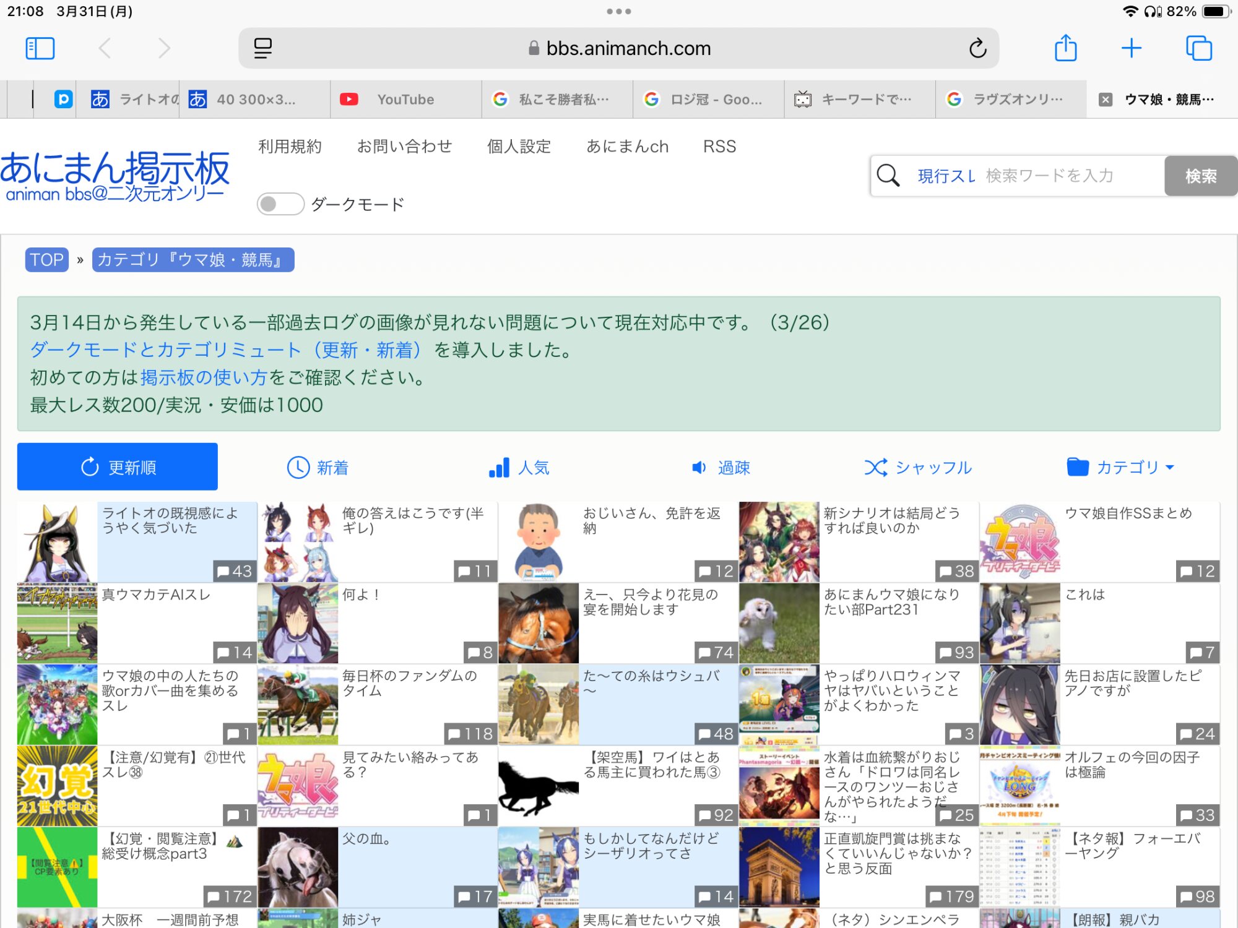The width and height of the screenshot is (1238, 928).
Task: Click the 何よ！ thread thumbnail
Action: pyautogui.click(x=298, y=623)
